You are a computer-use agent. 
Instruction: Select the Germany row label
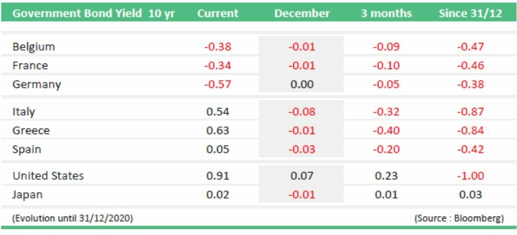pos(37,84)
